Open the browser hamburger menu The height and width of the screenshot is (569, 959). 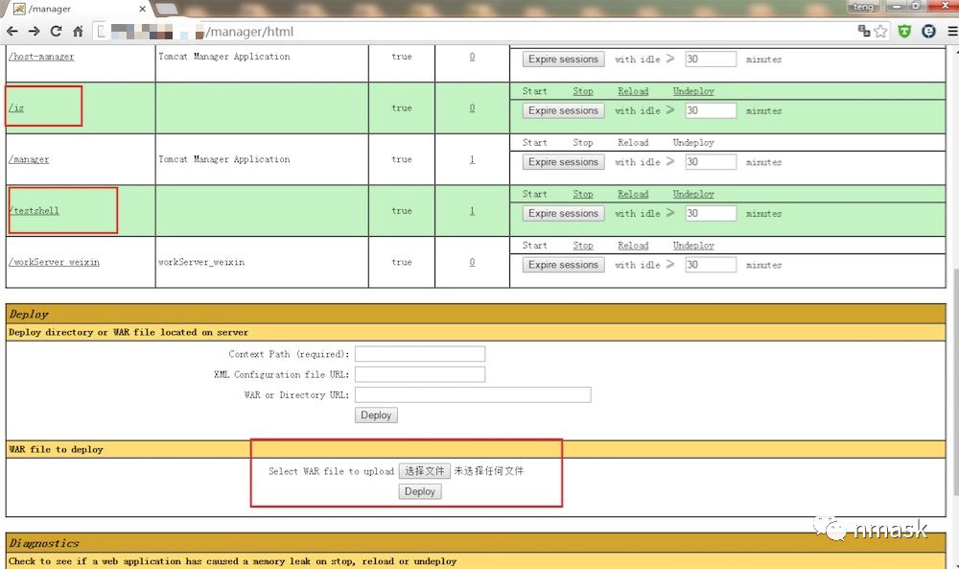coord(952,32)
